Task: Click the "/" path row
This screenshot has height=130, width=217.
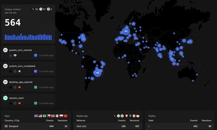Action: point(180,126)
